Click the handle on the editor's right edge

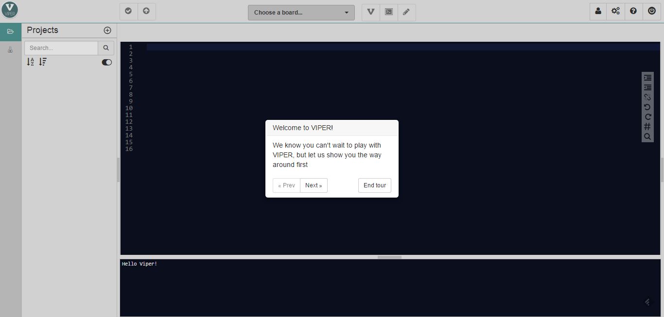662,170
